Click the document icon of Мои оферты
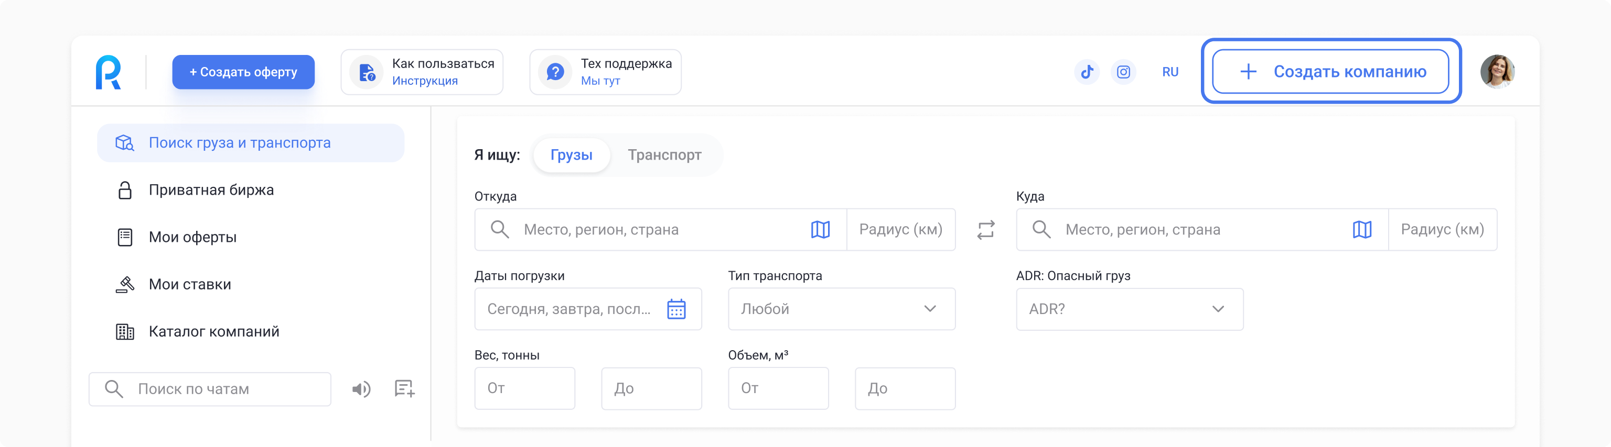Screen dimensions: 1611x447 [x=125, y=237]
